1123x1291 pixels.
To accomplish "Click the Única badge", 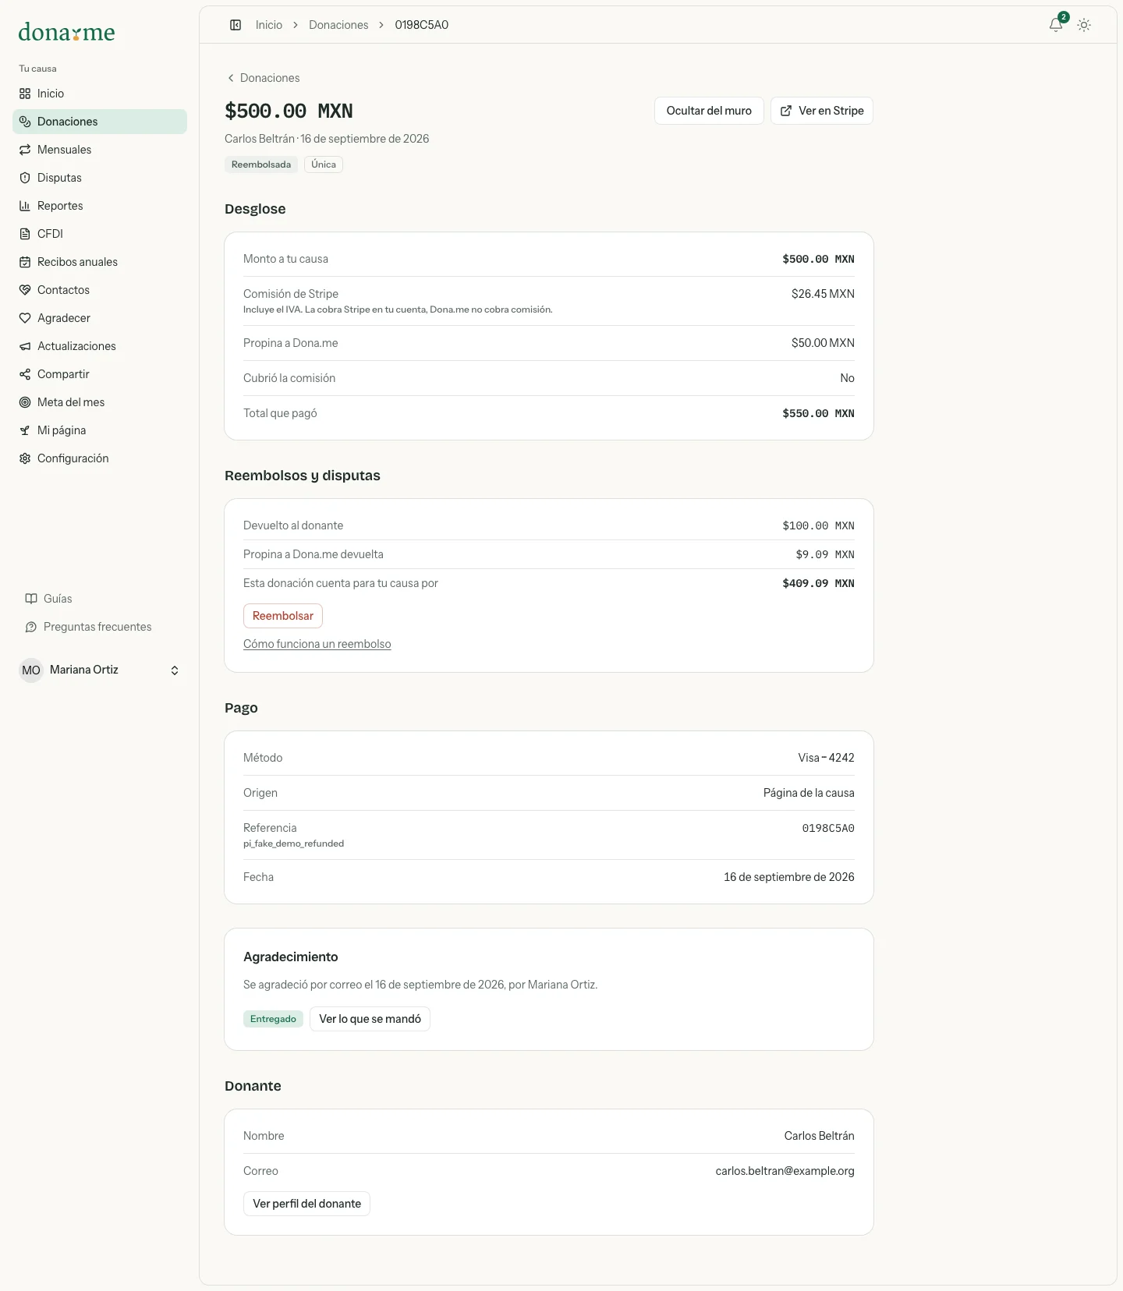I will [324, 164].
